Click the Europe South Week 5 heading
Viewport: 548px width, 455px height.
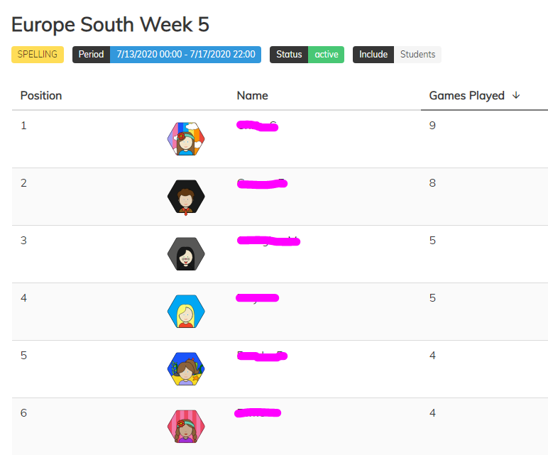click(110, 24)
